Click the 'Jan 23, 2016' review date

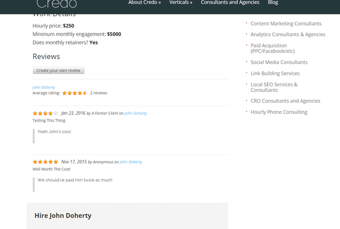tap(73, 113)
